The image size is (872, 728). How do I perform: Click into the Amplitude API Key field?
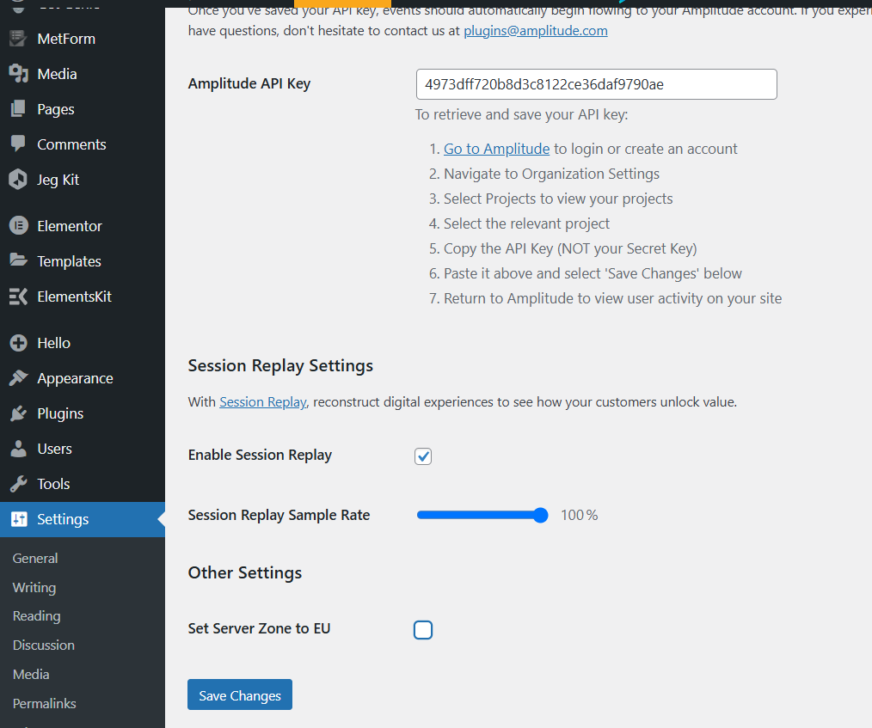596,84
